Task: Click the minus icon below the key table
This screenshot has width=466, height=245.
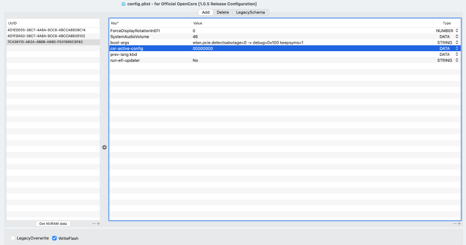Action: pos(455,224)
